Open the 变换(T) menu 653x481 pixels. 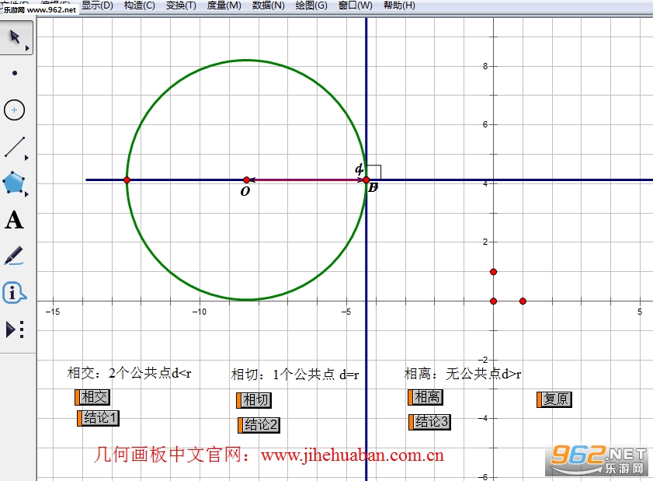(181, 5)
